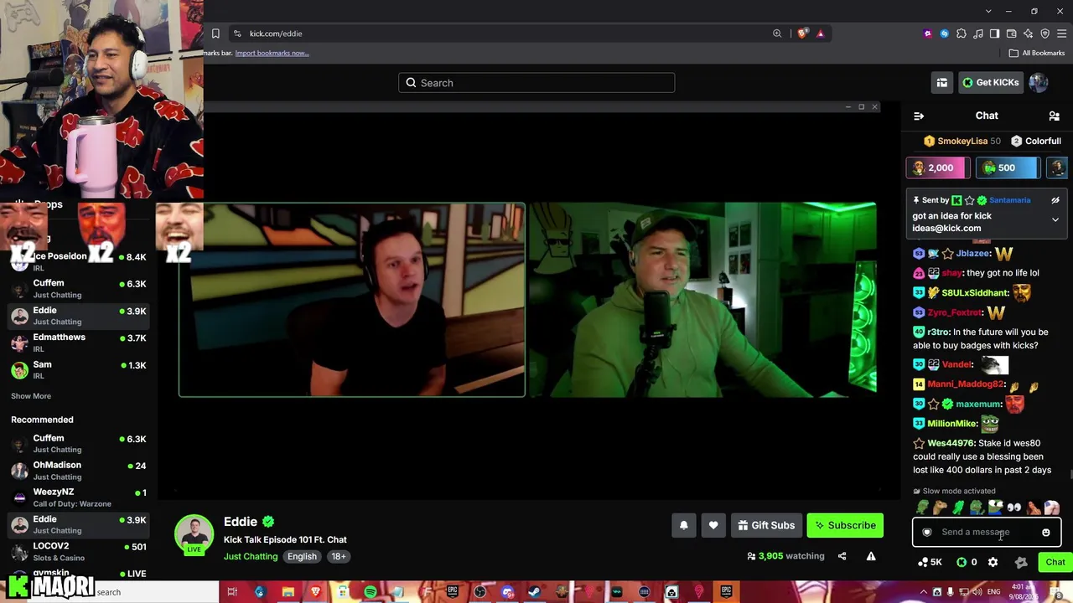Viewport: 1073px width, 603px height.
Task: Open Eddie's live avatar
Action: [x=194, y=534]
